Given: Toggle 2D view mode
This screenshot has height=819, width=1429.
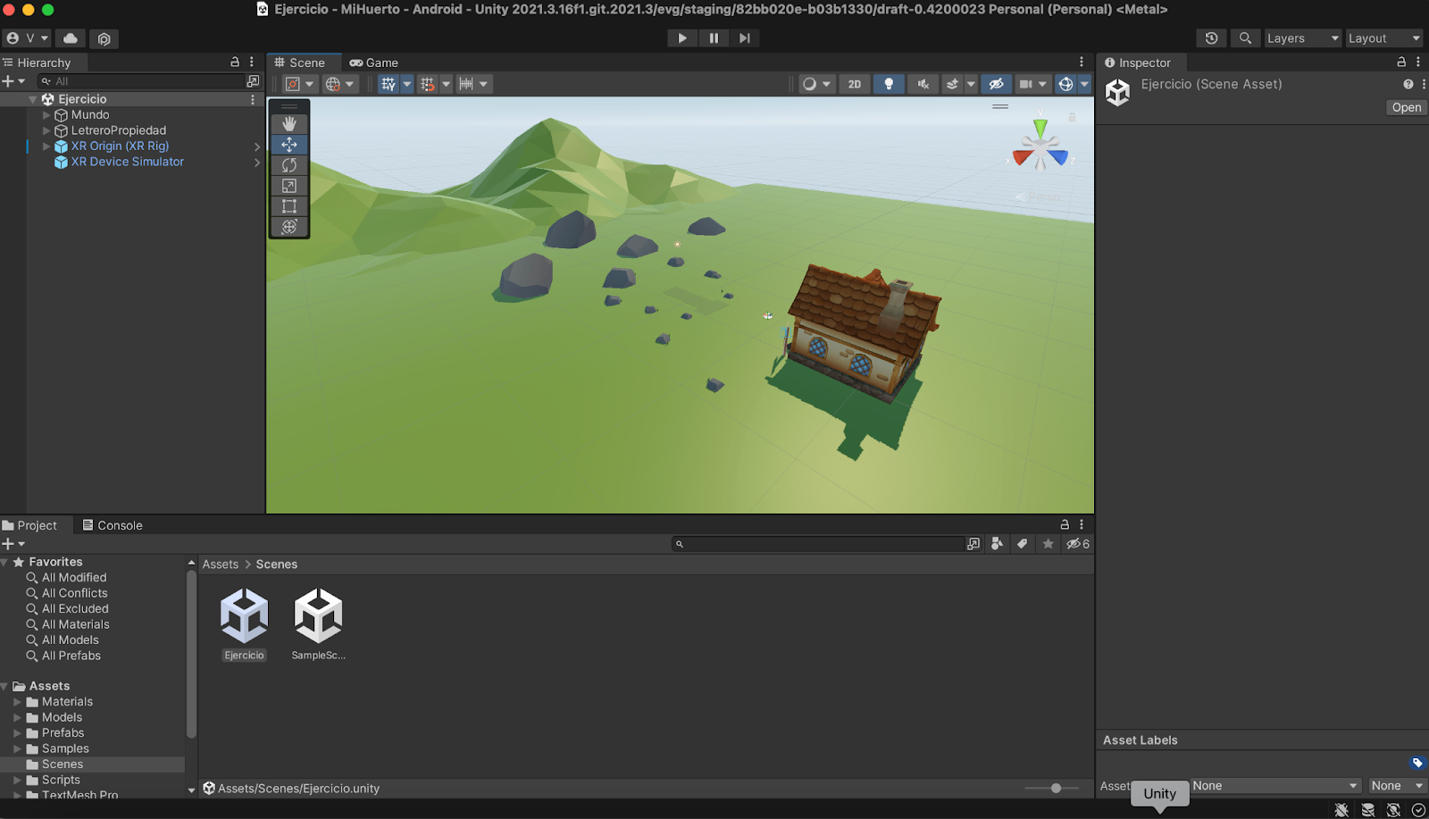Looking at the screenshot, I should tap(855, 84).
